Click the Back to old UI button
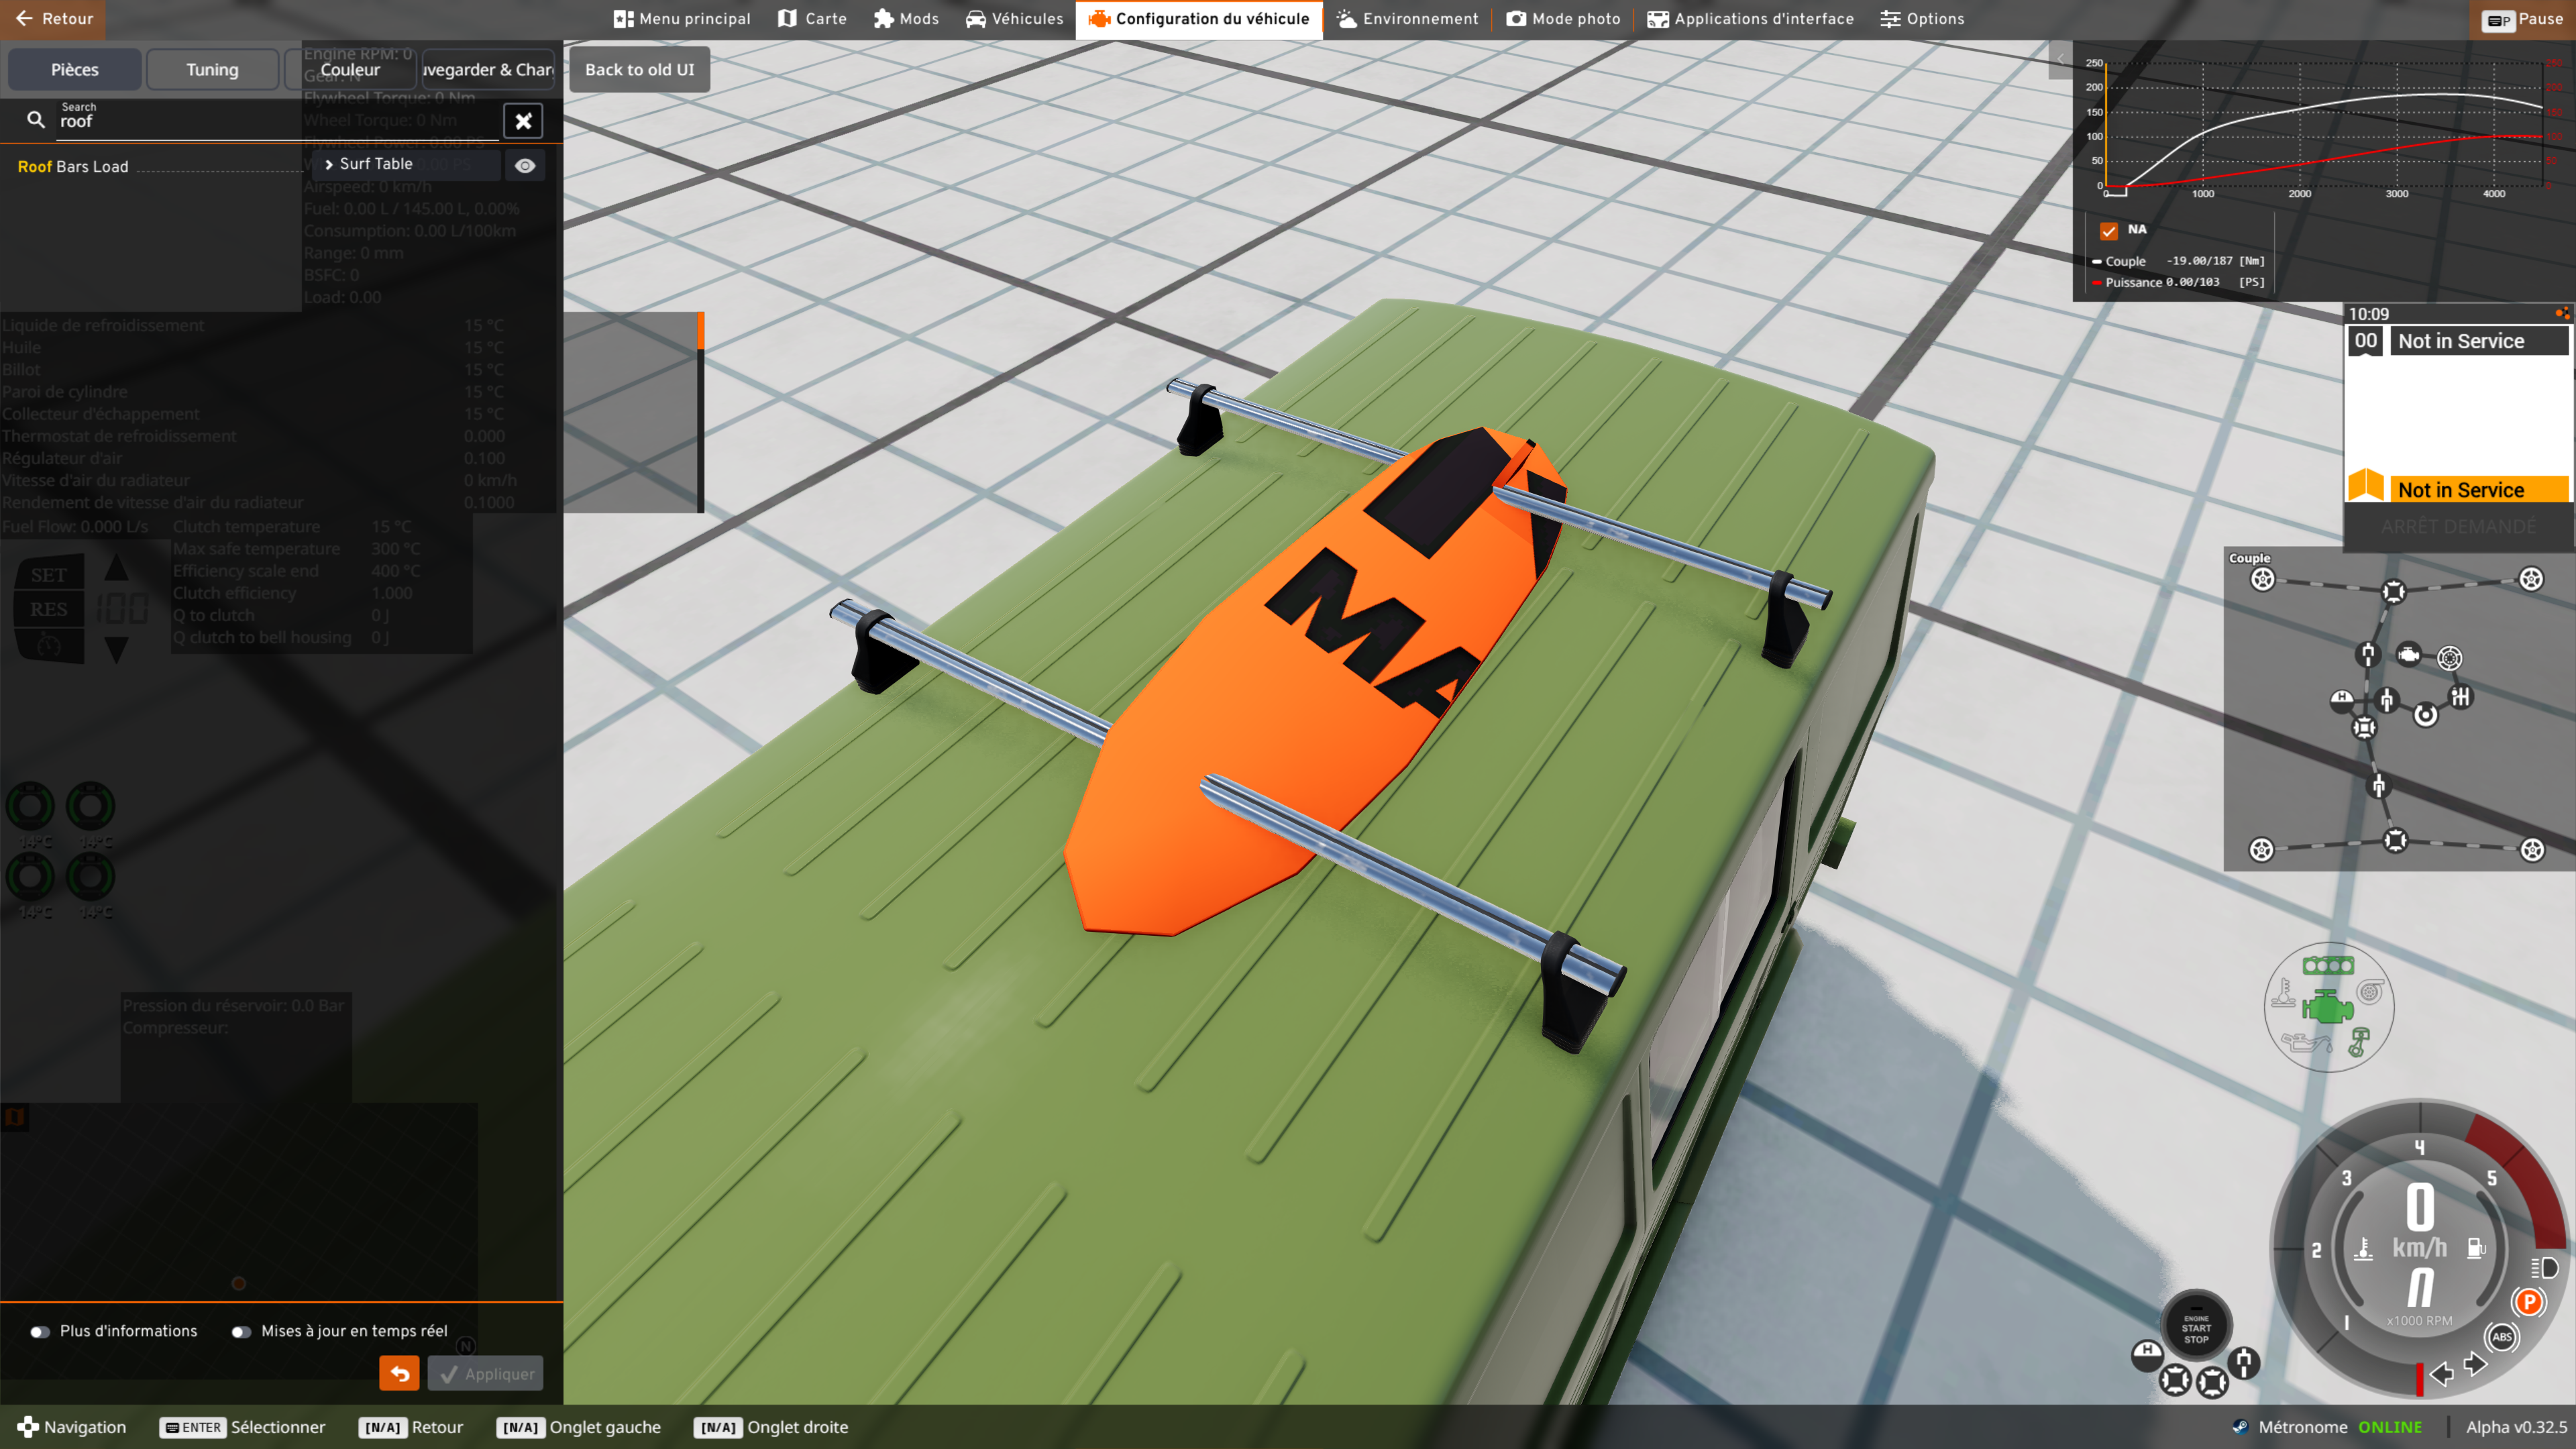 click(639, 70)
